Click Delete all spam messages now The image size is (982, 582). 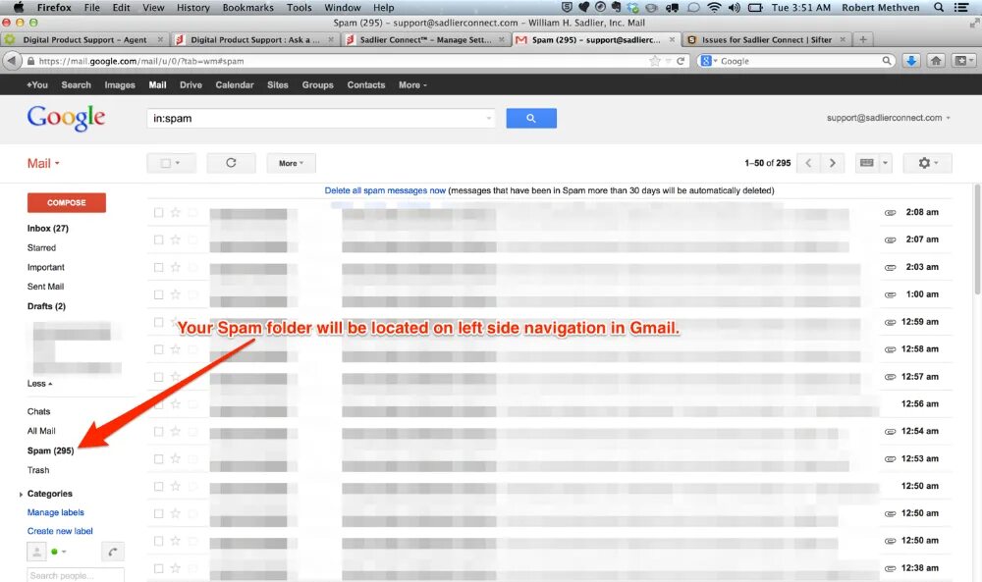pyautogui.click(x=385, y=190)
